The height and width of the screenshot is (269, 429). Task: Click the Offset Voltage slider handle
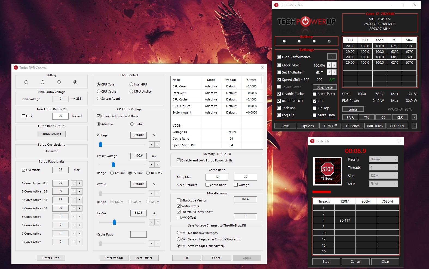click(x=114, y=164)
